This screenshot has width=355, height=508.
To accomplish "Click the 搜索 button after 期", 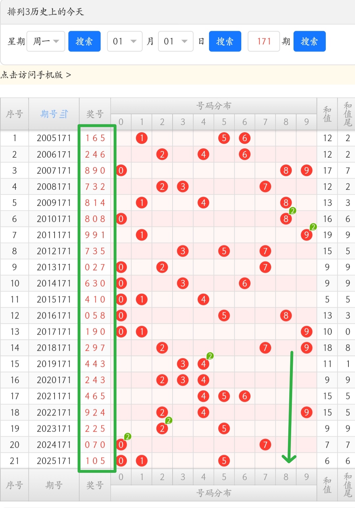I will (x=310, y=41).
